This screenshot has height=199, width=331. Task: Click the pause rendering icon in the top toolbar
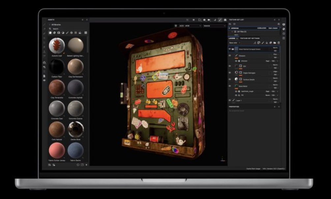pos(194,20)
